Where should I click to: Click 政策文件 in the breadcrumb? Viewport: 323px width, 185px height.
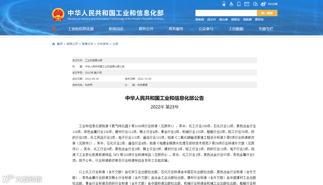pos(88,44)
